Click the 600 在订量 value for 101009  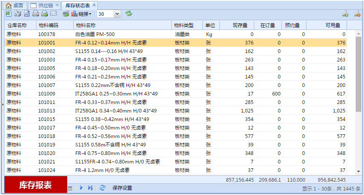click(x=276, y=94)
